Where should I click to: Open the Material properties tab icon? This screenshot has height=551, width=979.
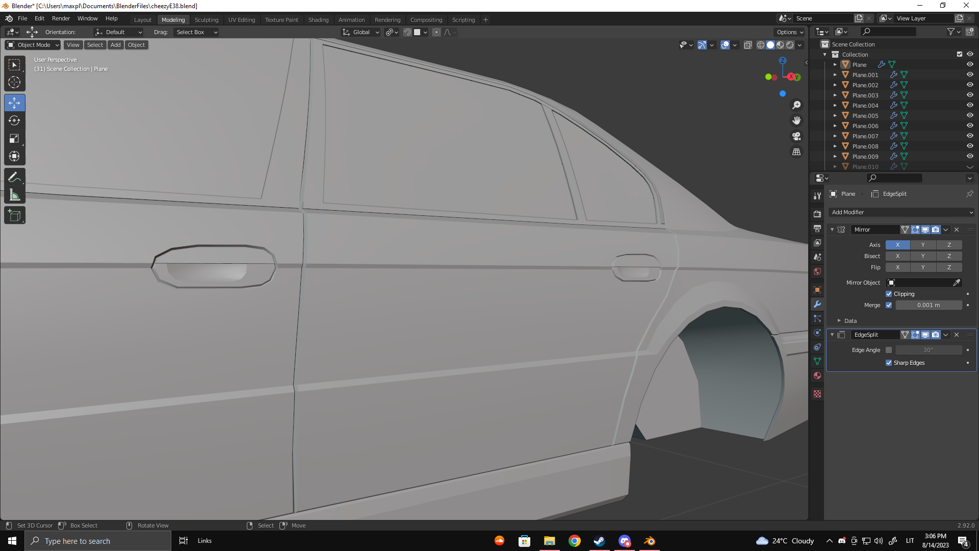click(817, 375)
